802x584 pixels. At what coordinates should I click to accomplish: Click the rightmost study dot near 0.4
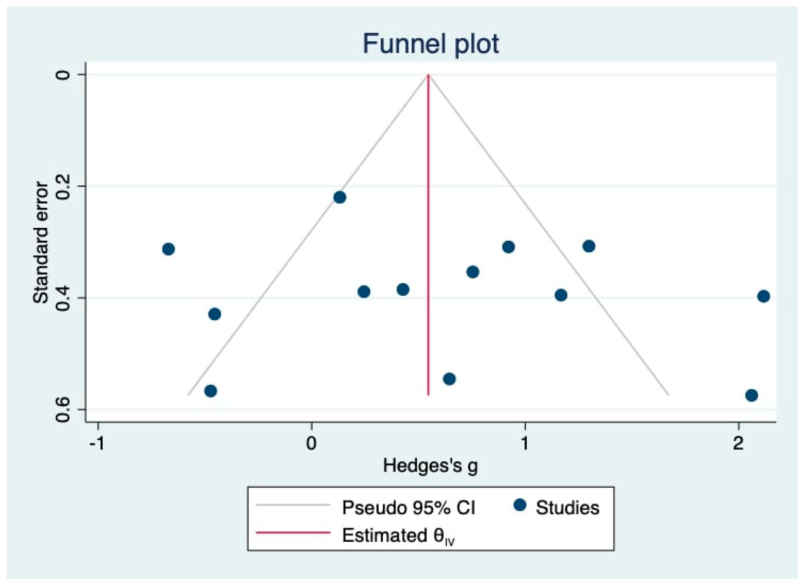click(763, 296)
